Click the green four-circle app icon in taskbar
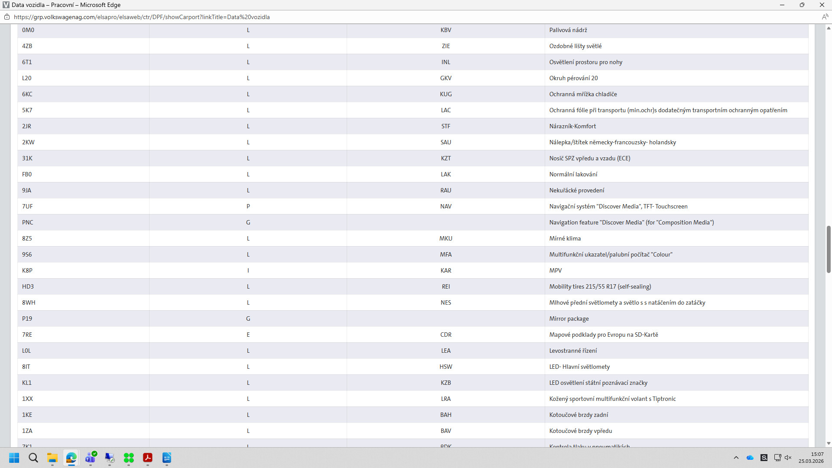Screen dimensions: 832x468 (x=129, y=458)
